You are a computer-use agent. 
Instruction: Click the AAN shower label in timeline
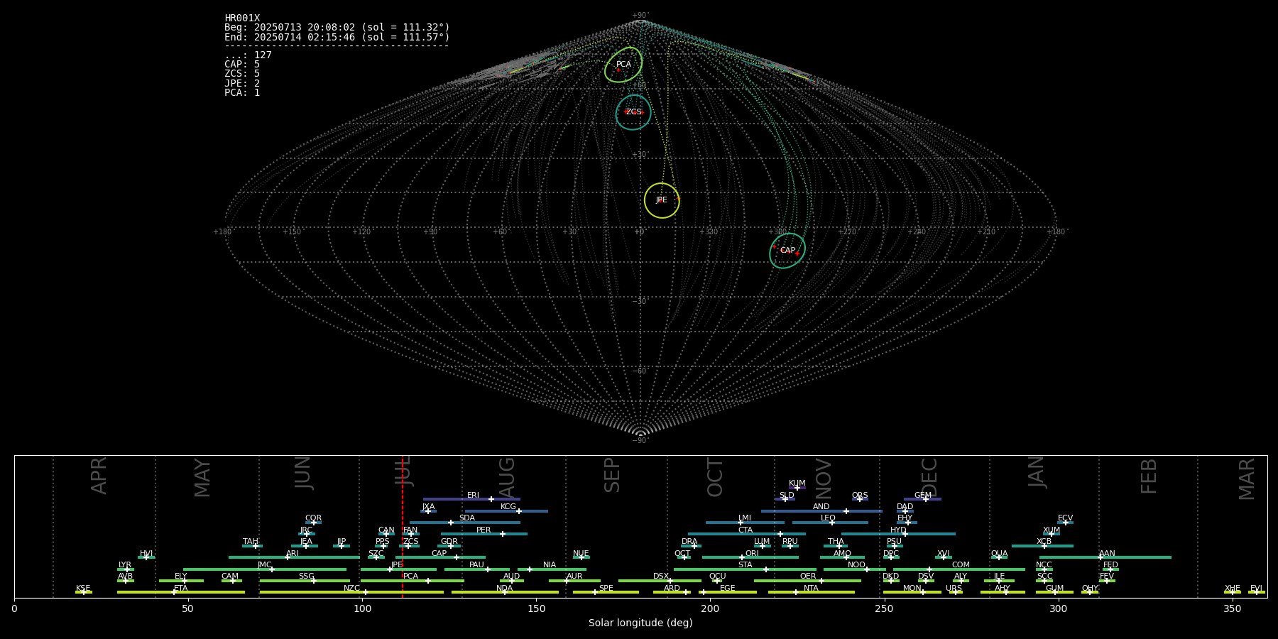point(1108,554)
